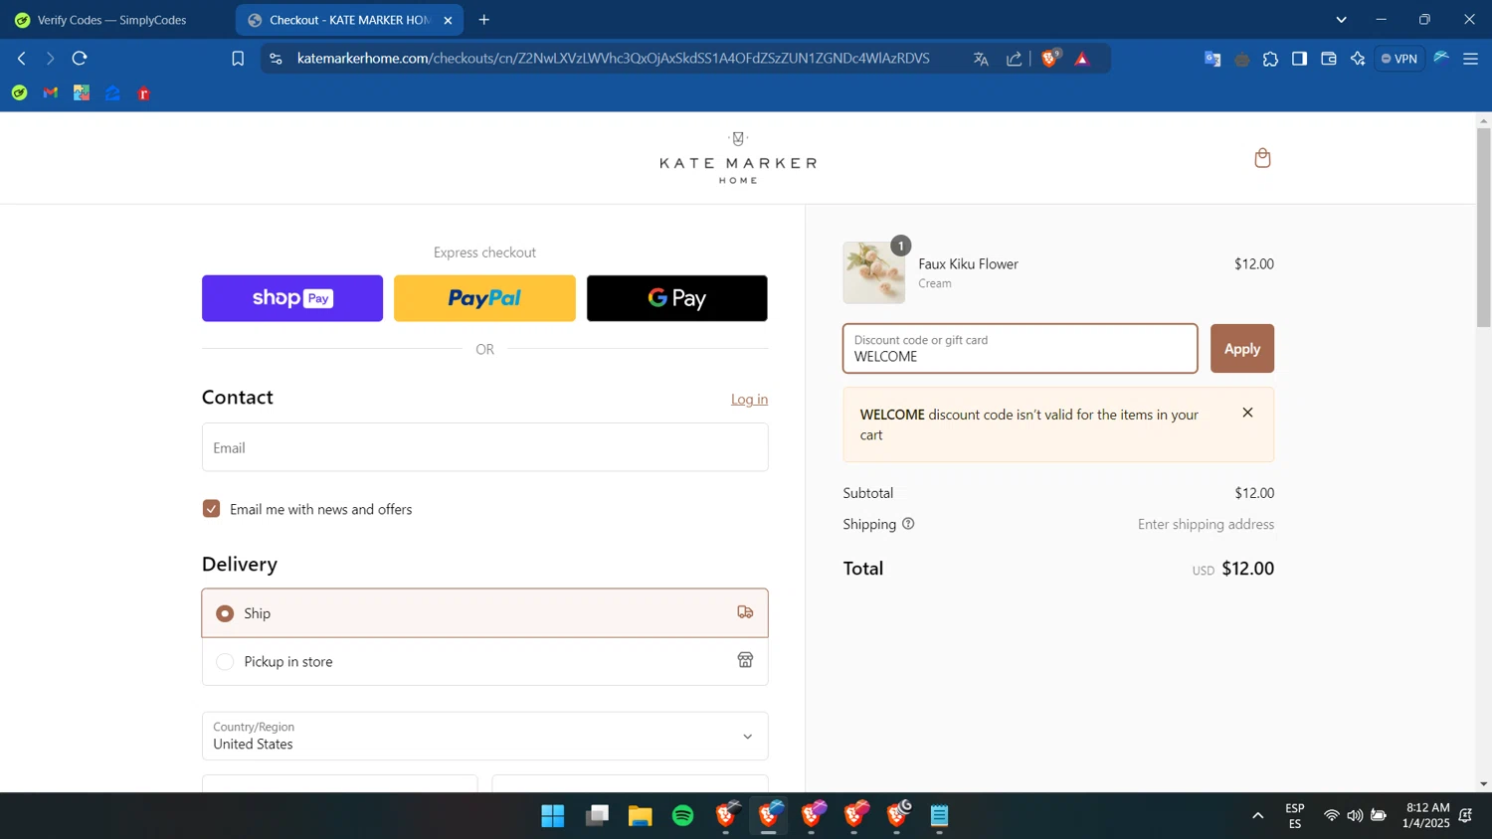1492x839 pixels.
Task: Open the notification center icon
Action: click(1465, 816)
